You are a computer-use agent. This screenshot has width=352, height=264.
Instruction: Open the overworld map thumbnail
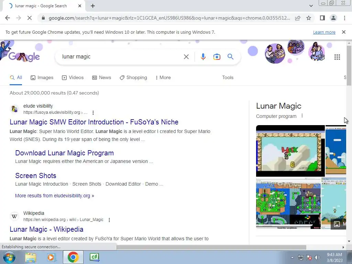pos(288,203)
